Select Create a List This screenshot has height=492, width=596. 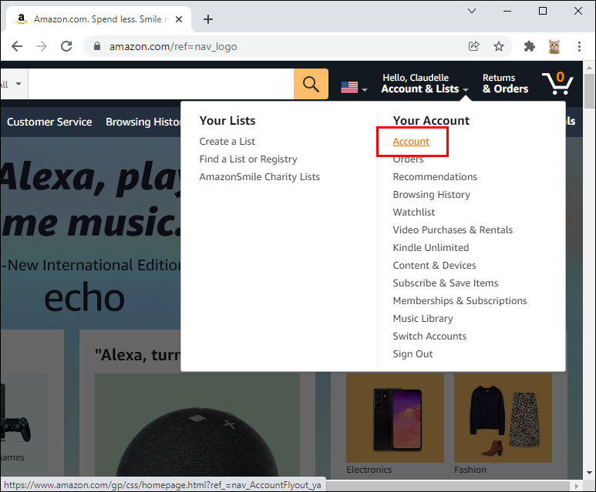click(227, 141)
